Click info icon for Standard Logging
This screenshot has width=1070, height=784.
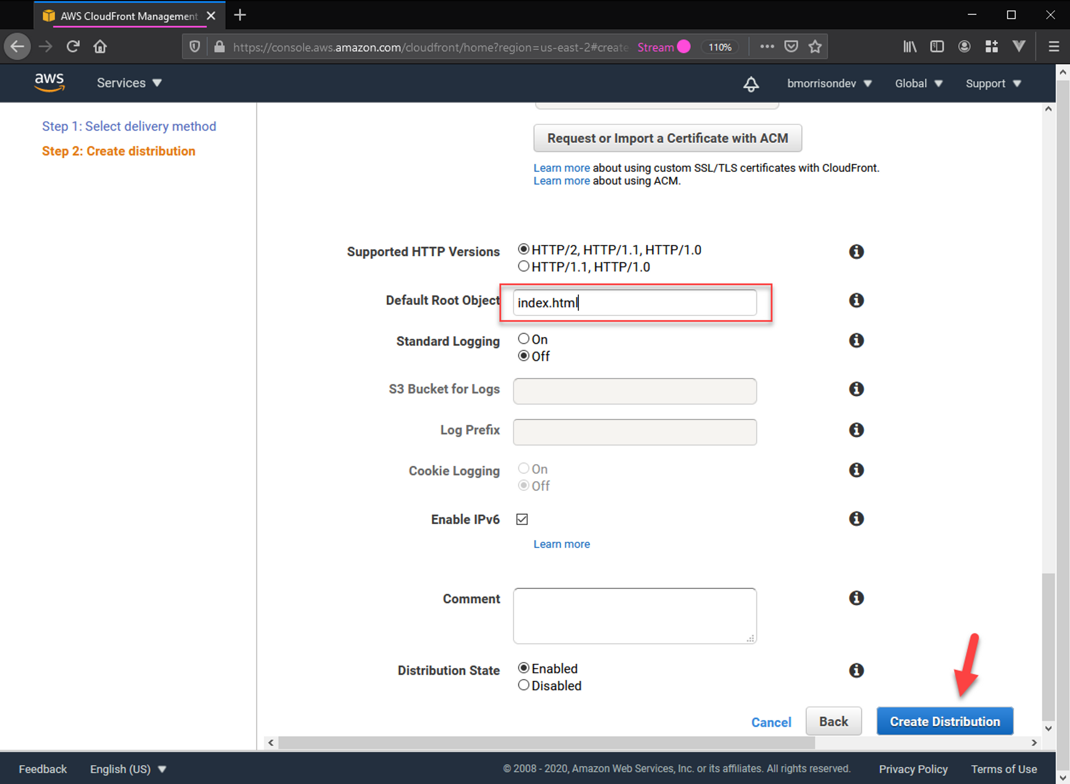coord(857,340)
